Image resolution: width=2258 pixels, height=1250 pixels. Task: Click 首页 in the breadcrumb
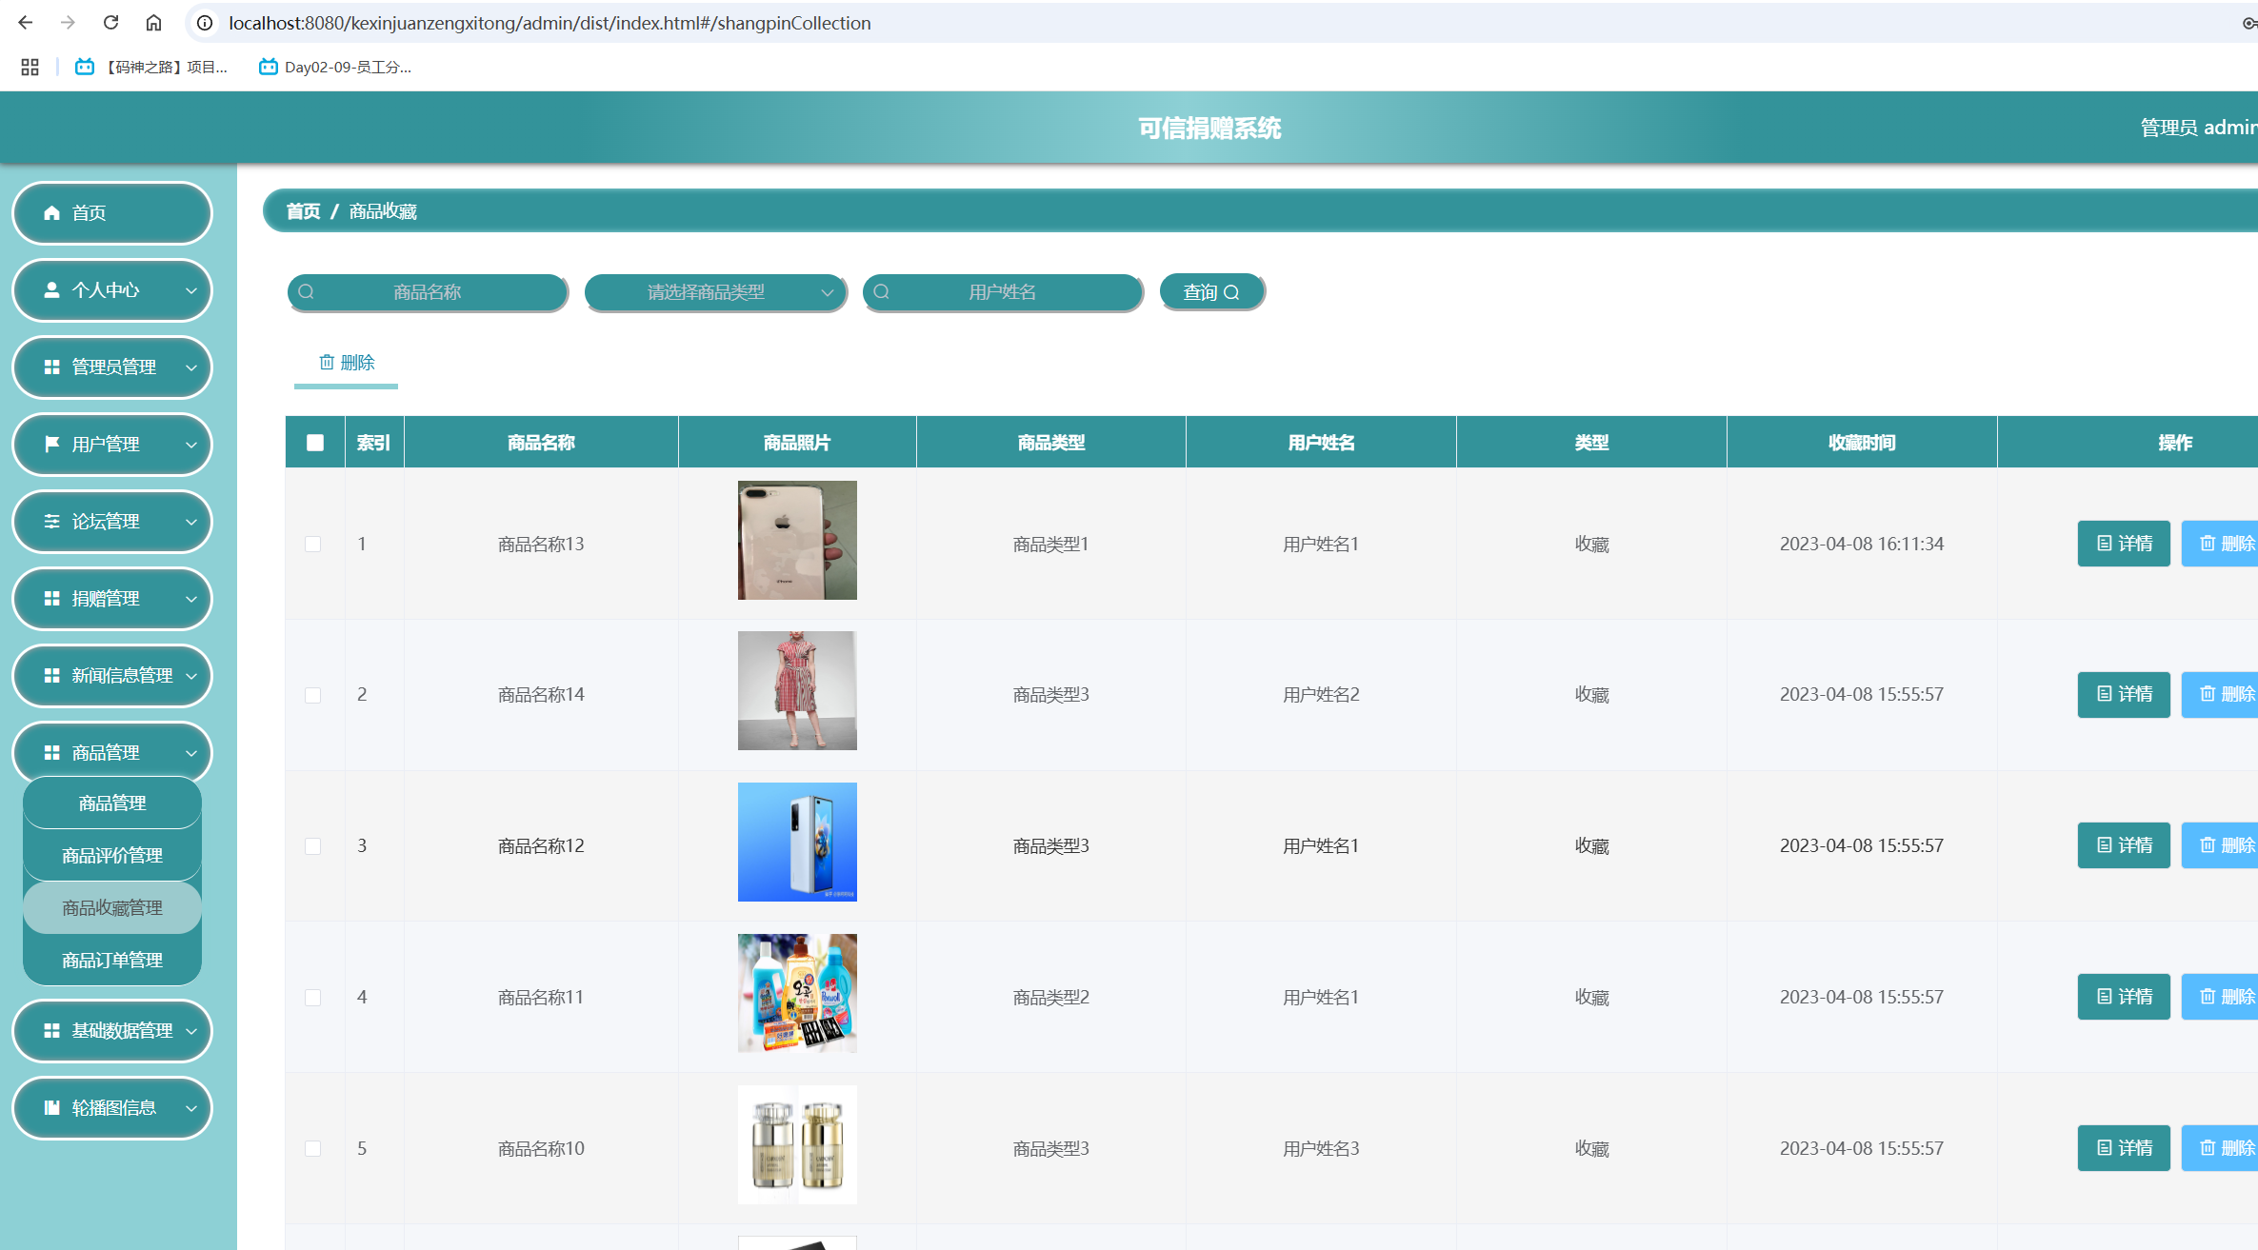pyautogui.click(x=304, y=211)
